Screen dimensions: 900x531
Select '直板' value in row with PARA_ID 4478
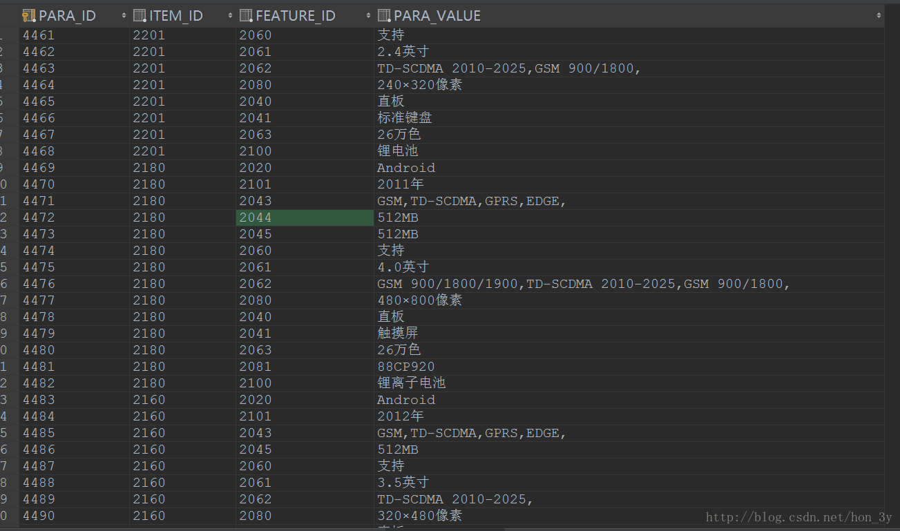coord(629,317)
